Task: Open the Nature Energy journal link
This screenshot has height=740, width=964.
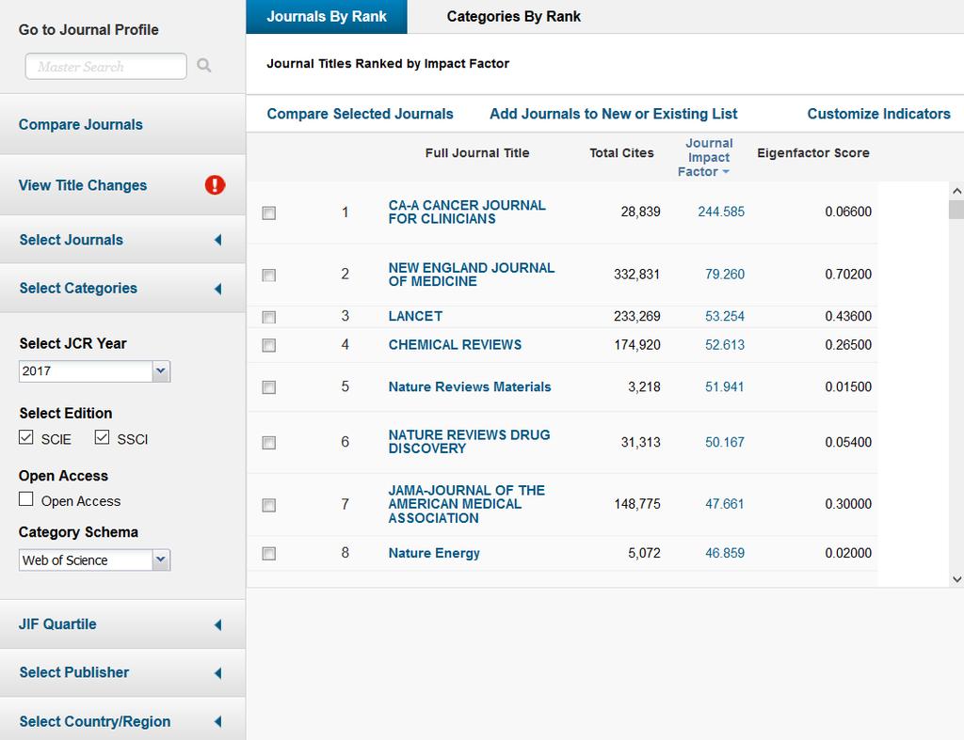Action: click(x=433, y=553)
